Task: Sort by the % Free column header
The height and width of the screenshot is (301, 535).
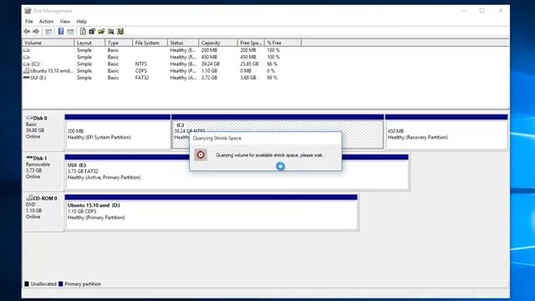Action: click(x=283, y=43)
